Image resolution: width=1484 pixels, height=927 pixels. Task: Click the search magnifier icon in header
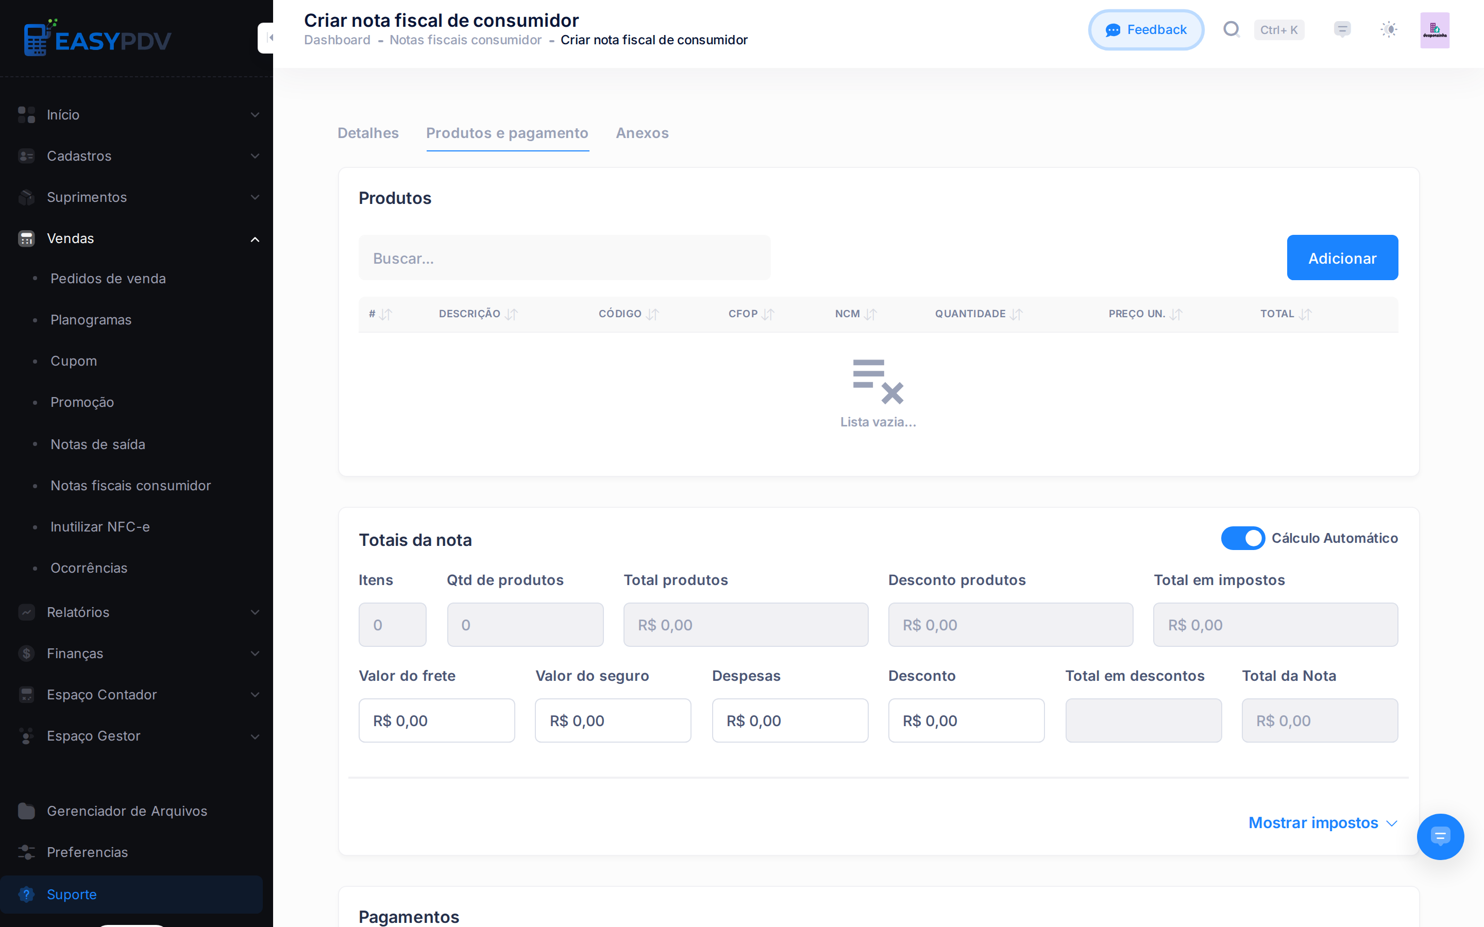[x=1232, y=29]
